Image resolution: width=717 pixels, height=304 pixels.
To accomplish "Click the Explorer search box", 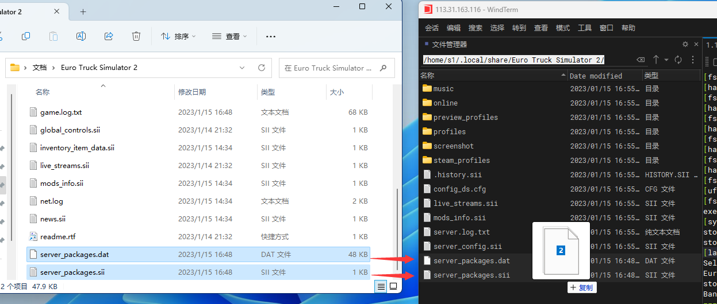I will [337, 68].
